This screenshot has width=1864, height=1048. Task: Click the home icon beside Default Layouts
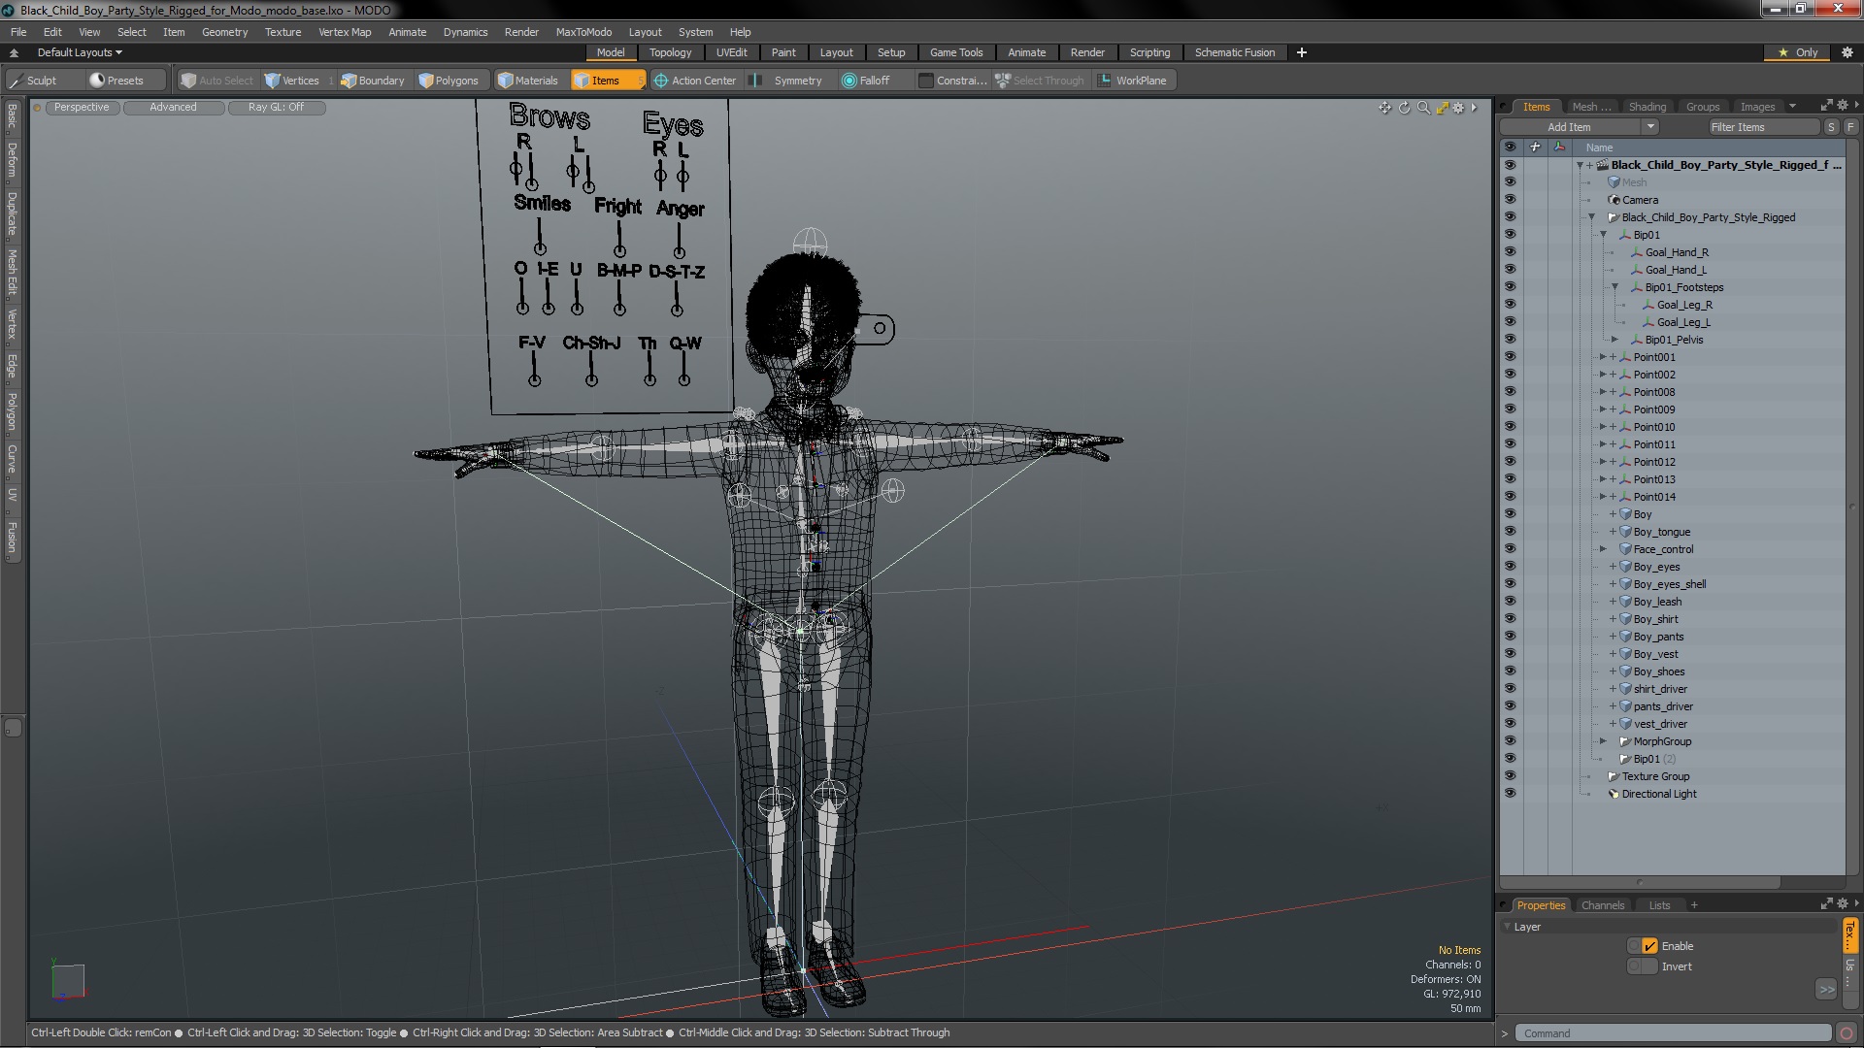click(x=14, y=52)
